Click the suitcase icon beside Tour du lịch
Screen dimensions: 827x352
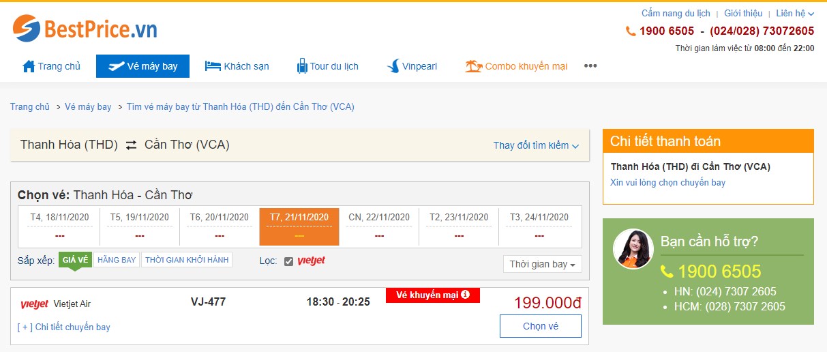coord(302,66)
